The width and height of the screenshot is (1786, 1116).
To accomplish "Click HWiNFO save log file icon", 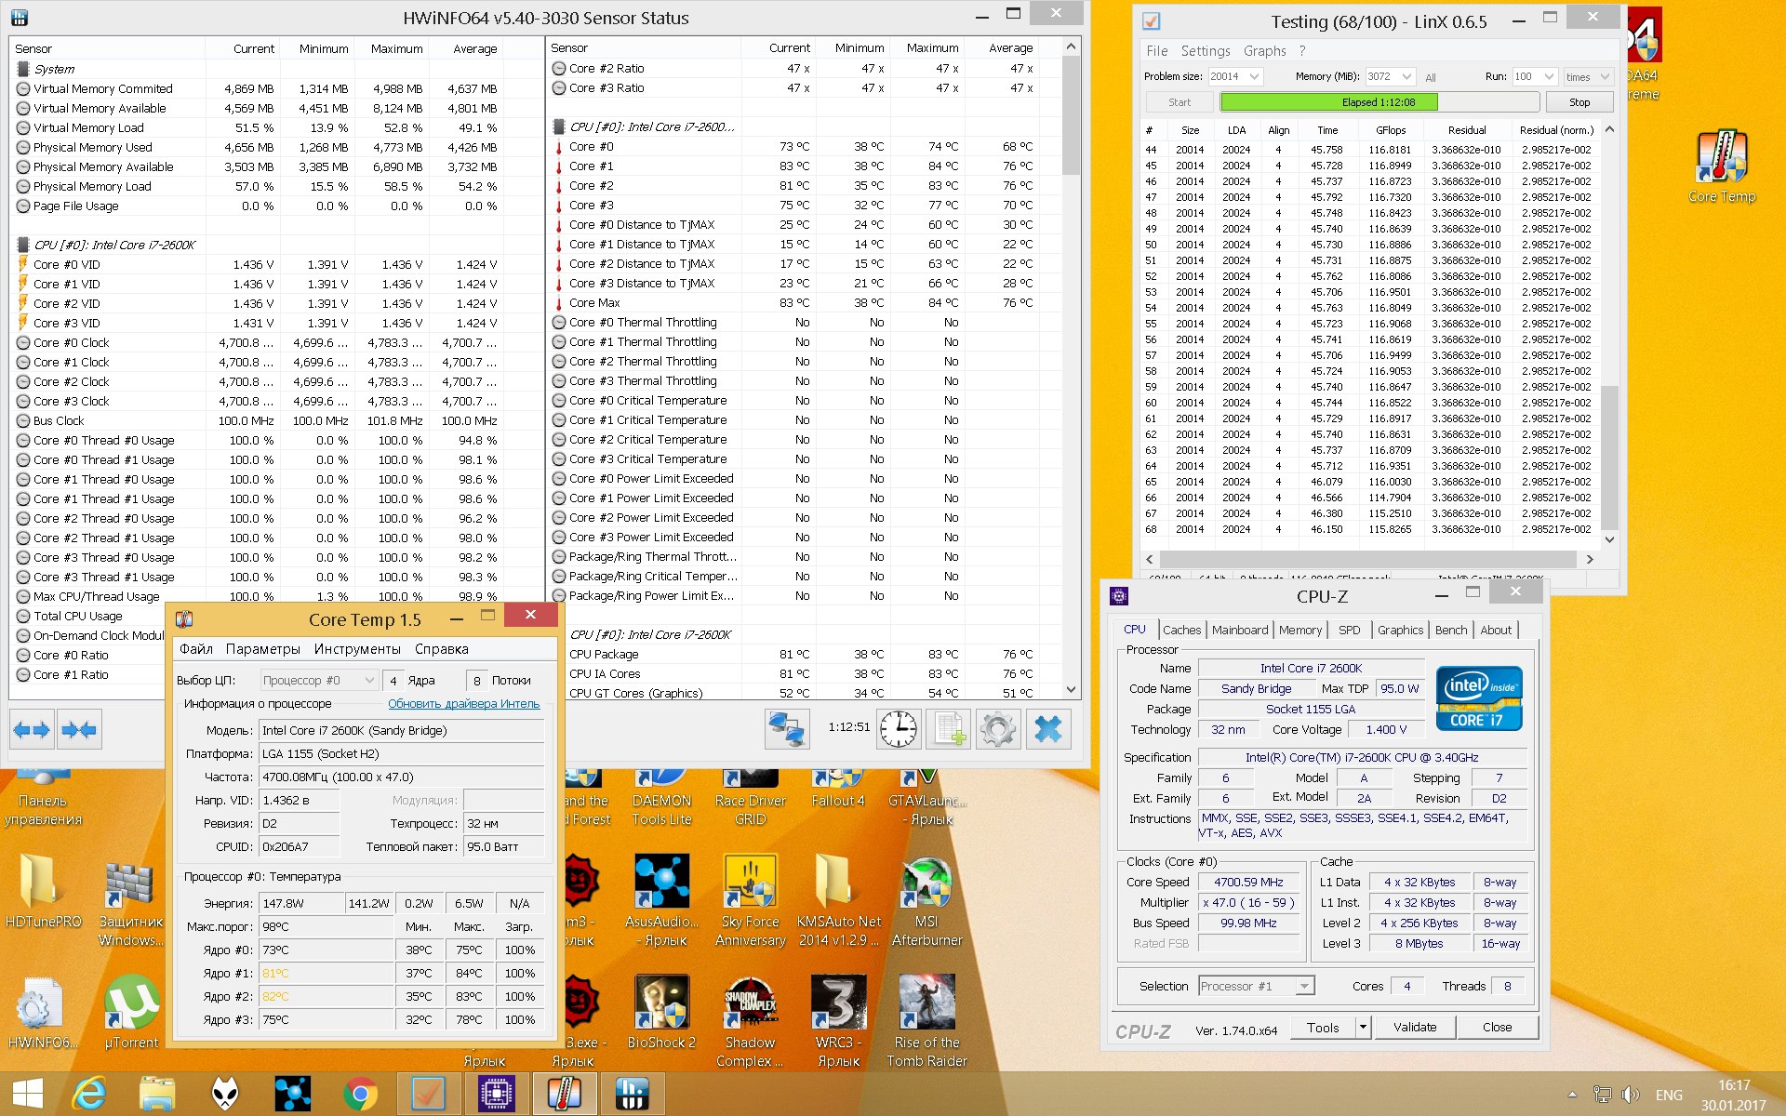I will pos(949,729).
